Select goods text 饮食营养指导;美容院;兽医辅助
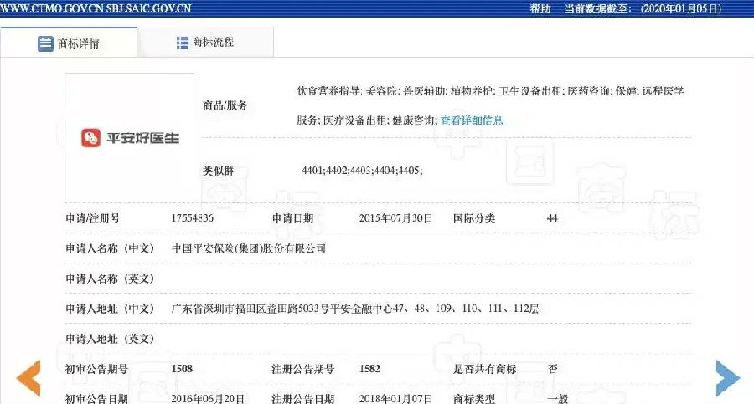Image resolution: width=754 pixels, height=404 pixels. 372,91
